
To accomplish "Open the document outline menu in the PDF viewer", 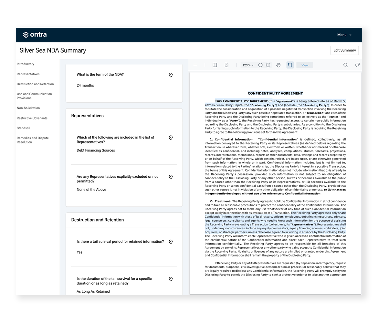I will 195,65.
